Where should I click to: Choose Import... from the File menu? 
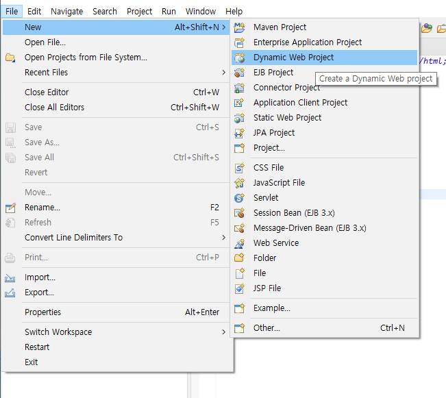coord(116,277)
